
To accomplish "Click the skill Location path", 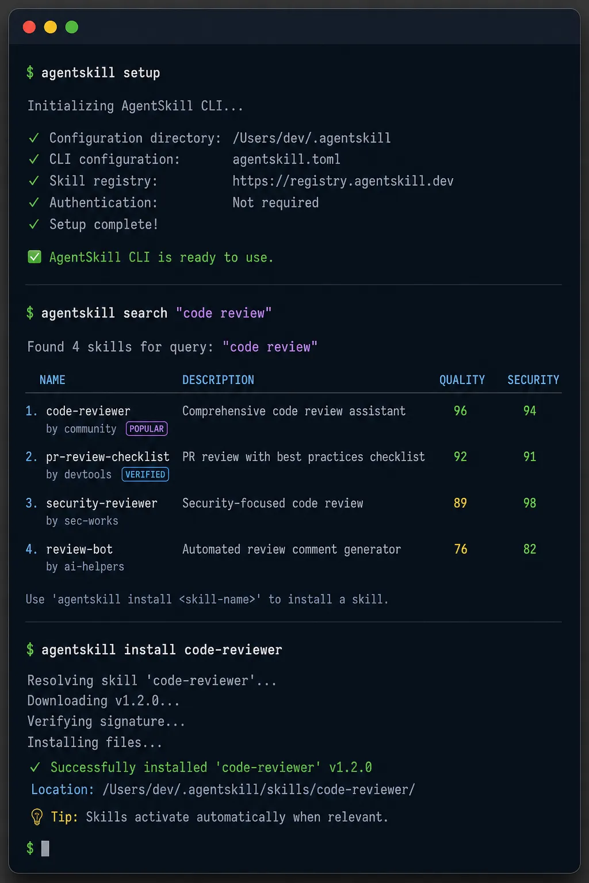I will [x=259, y=790].
